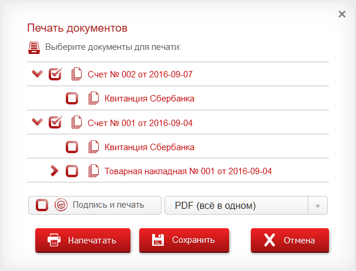Open Счет № 002 от 2016-09-07
The image size is (356, 271).
tap(140, 74)
